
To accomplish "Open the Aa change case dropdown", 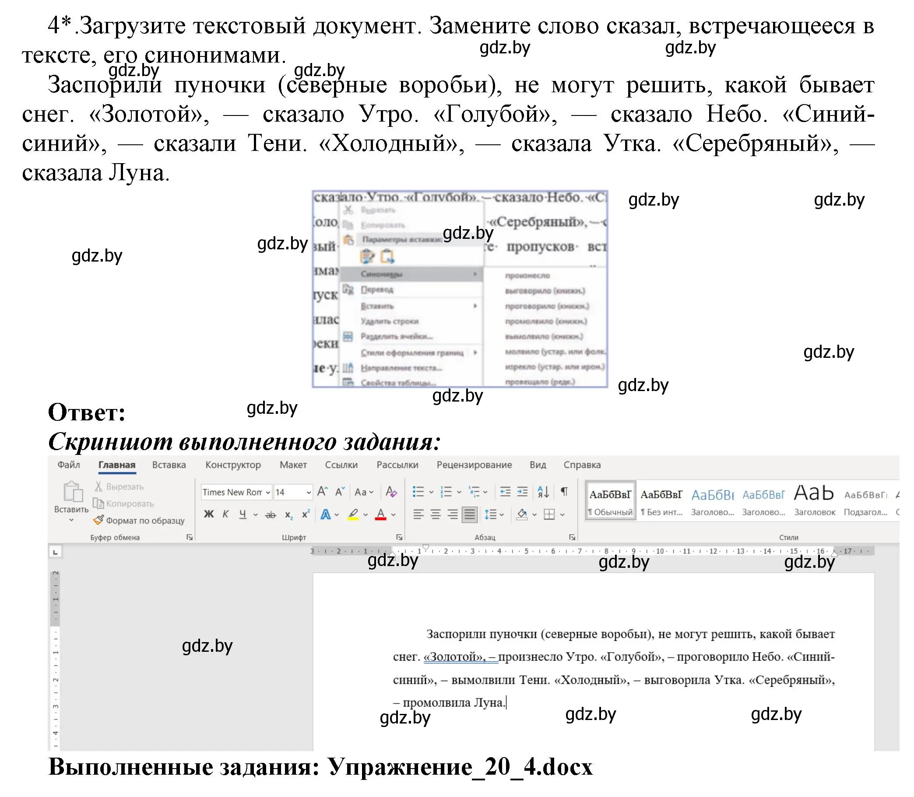I will (x=364, y=492).
